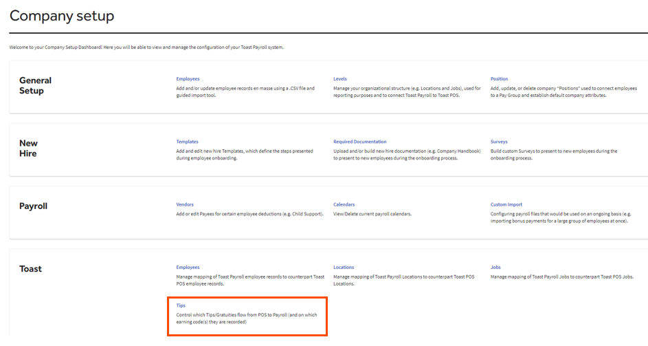This screenshot has width=648, height=346.
Task: Click the Company setup page title
Action: (x=62, y=16)
